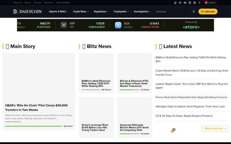The height and width of the screenshot is (144, 231).
Task: Open the Instagram social link icon
Action: click(x=195, y=3)
